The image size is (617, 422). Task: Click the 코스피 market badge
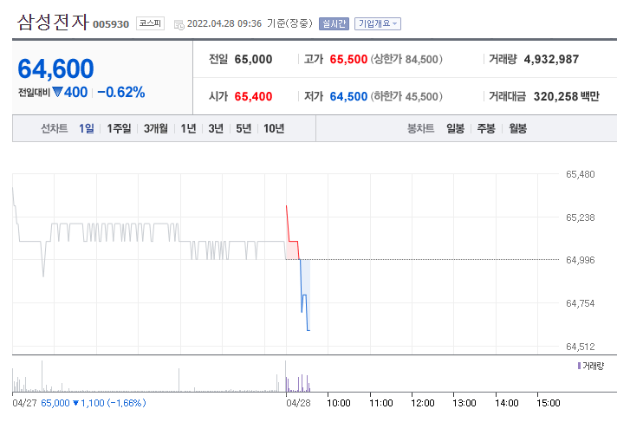pyautogui.click(x=150, y=23)
